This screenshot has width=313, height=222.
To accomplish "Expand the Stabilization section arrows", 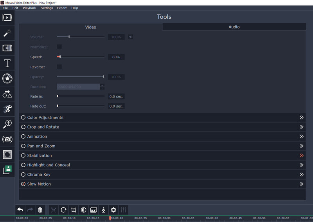I will coord(301,155).
